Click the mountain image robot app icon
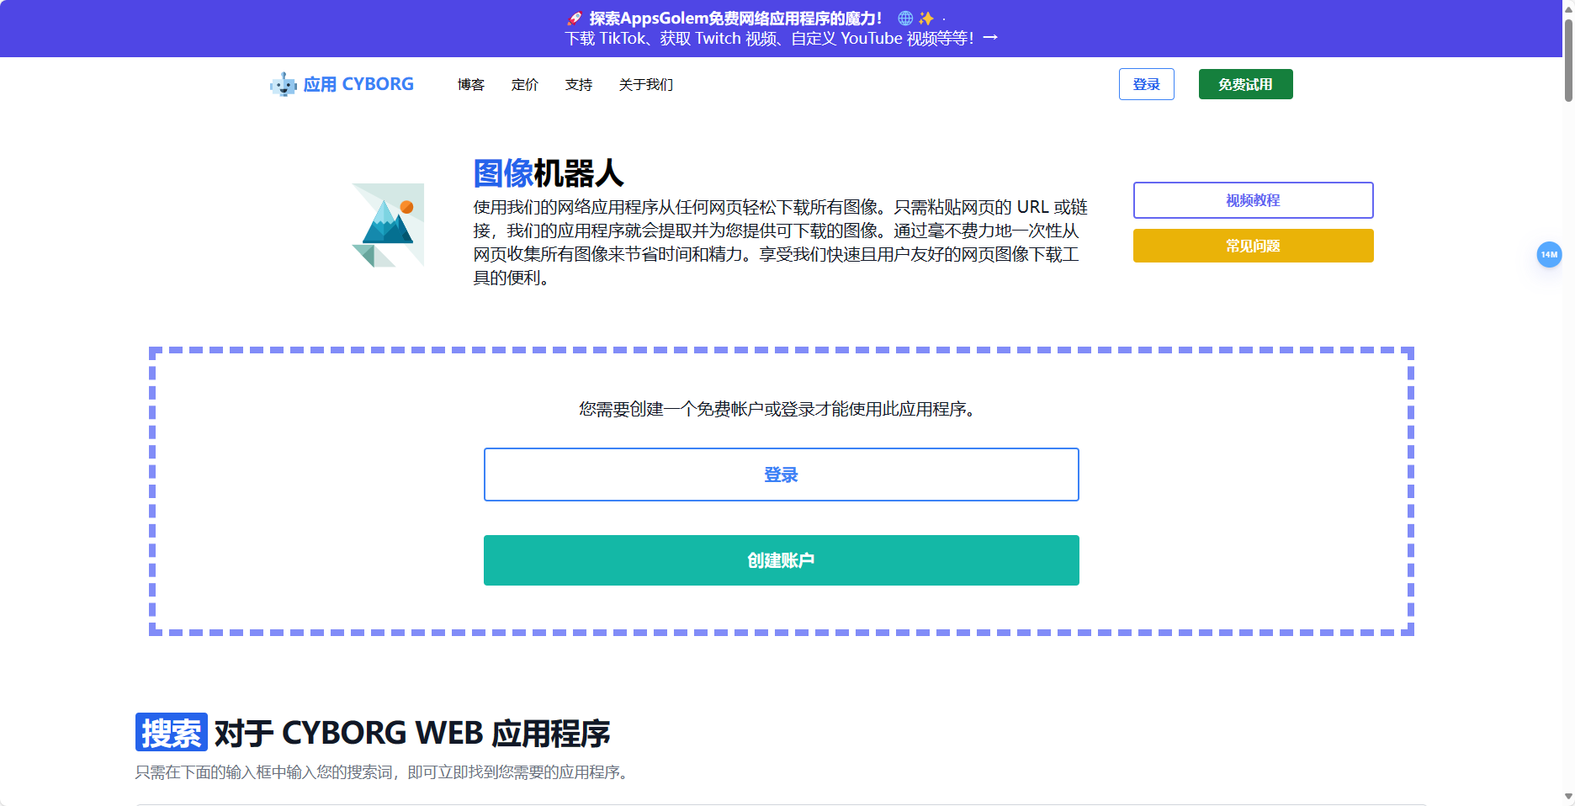The image size is (1575, 806). click(x=388, y=225)
